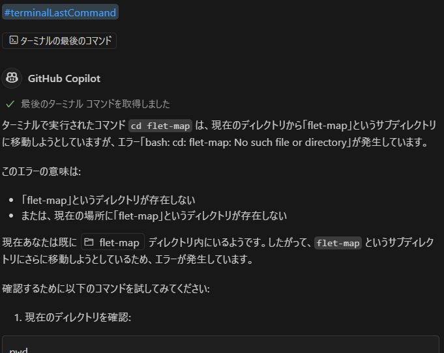
Task: Click the second inline code flet-map
Action: coord(338,243)
